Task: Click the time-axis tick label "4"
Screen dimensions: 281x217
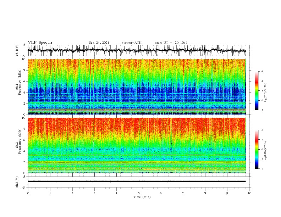Action: pos(117,193)
